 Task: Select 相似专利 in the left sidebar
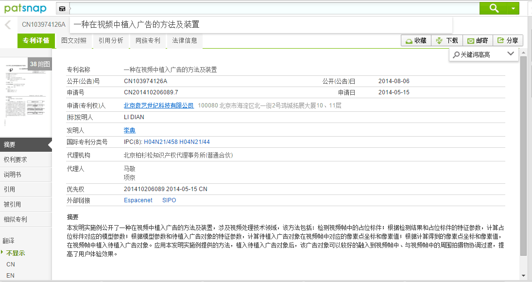(26, 219)
